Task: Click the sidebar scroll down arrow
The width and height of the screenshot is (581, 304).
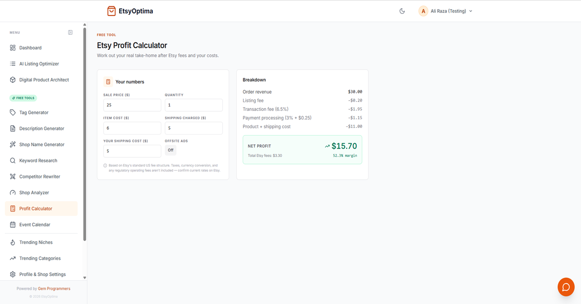Action: point(85,278)
